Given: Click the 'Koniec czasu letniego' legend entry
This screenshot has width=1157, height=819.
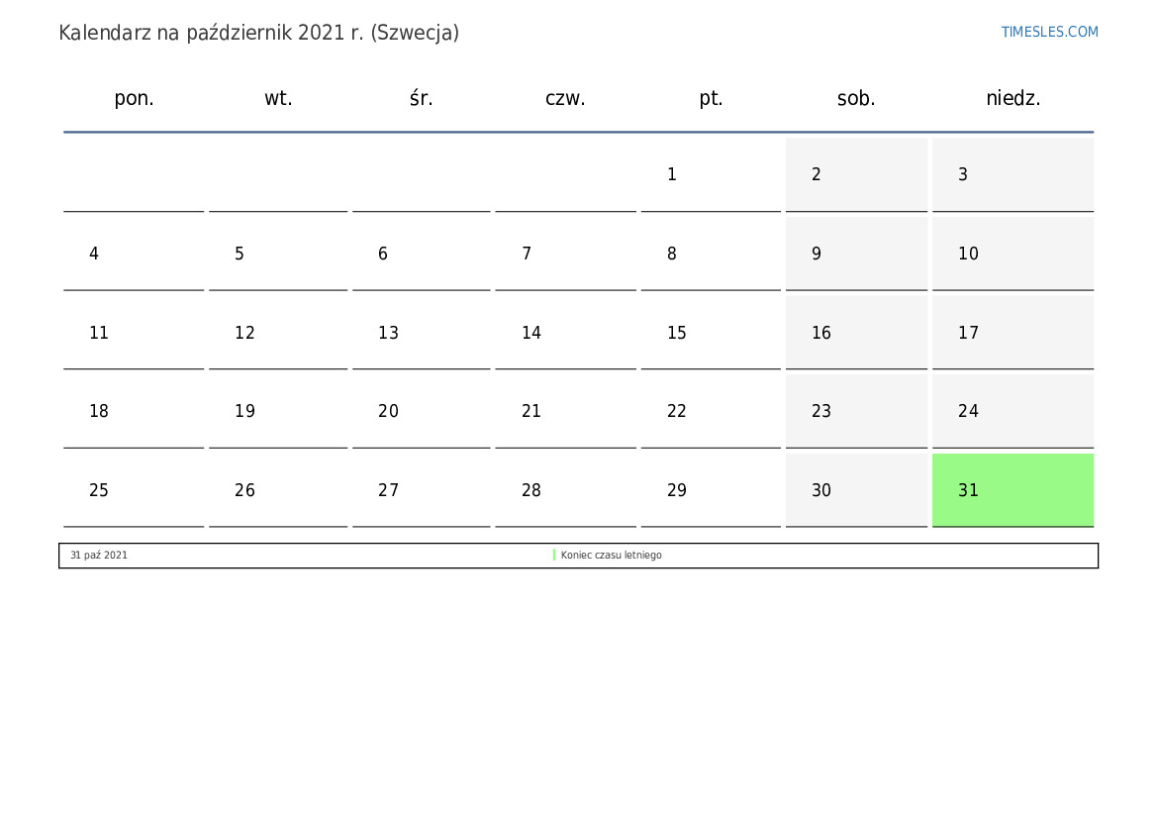Looking at the screenshot, I should point(611,556).
